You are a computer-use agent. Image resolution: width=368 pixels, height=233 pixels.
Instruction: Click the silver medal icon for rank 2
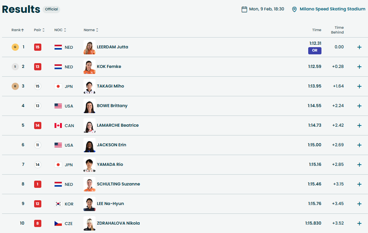[x=15, y=67]
